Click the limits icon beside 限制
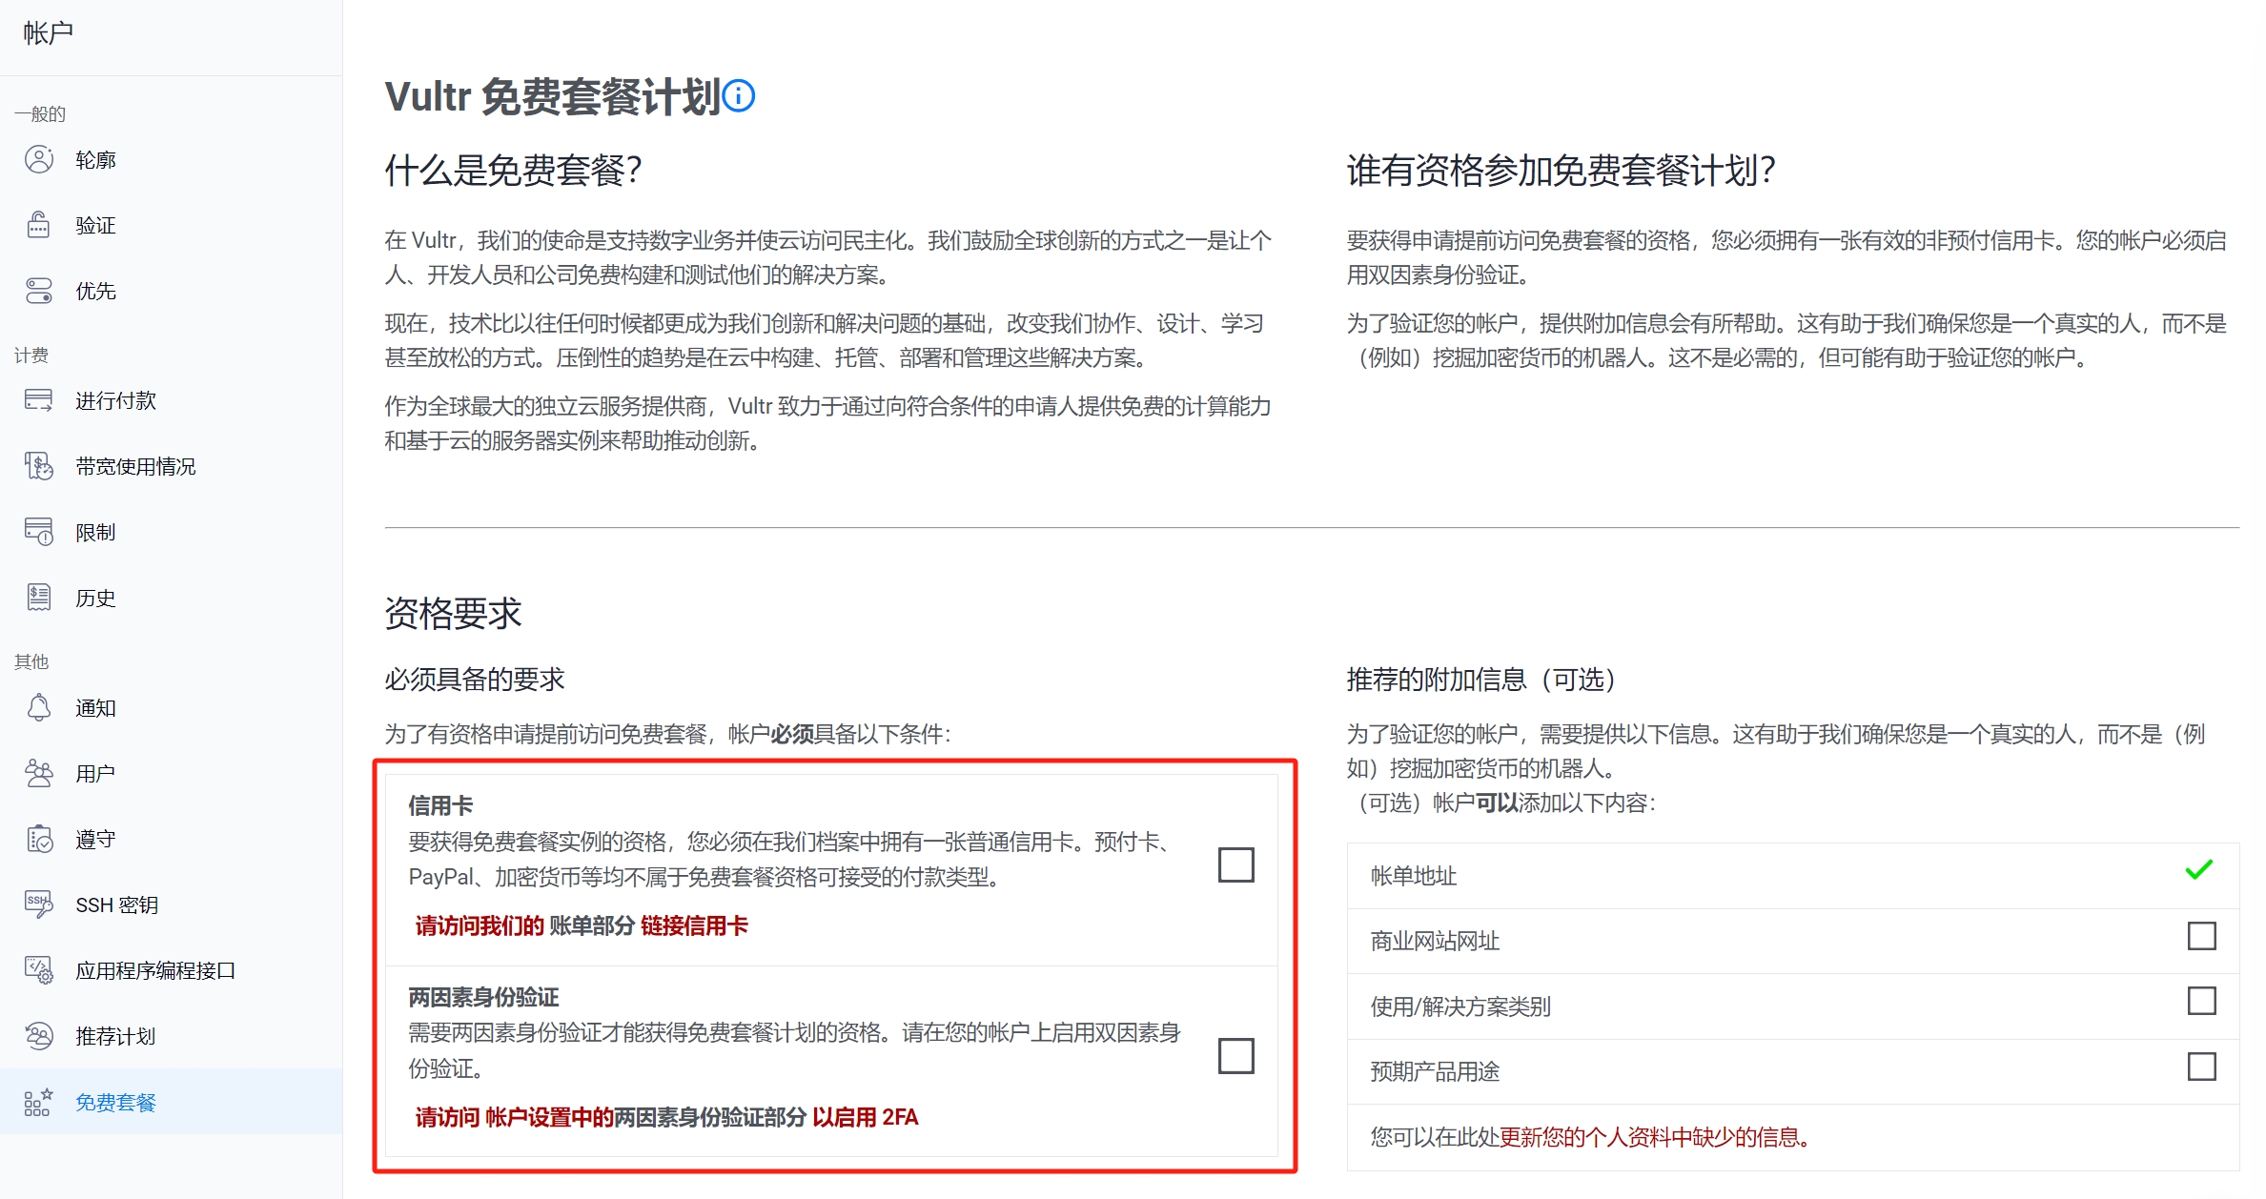The image size is (2266, 1199). (x=39, y=532)
